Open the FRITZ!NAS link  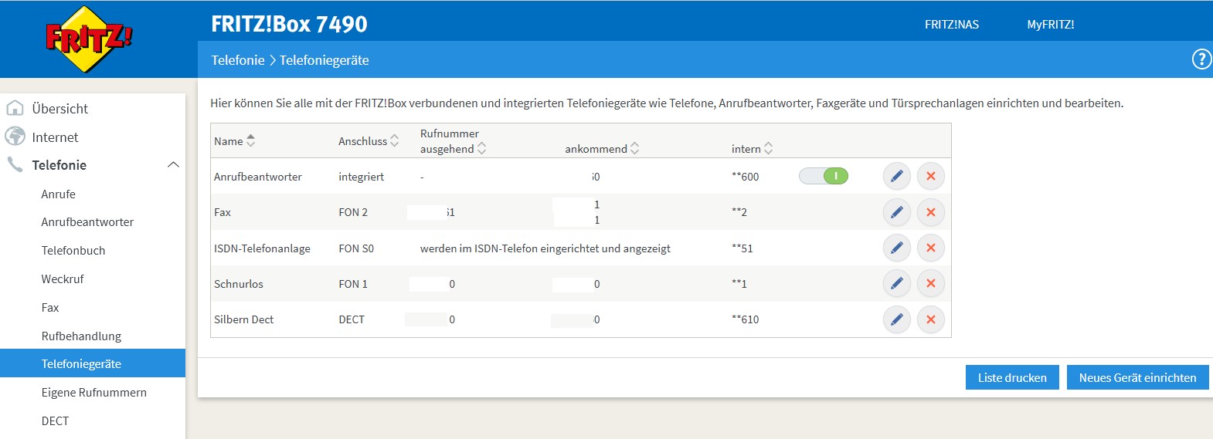click(x=952, y=25)
